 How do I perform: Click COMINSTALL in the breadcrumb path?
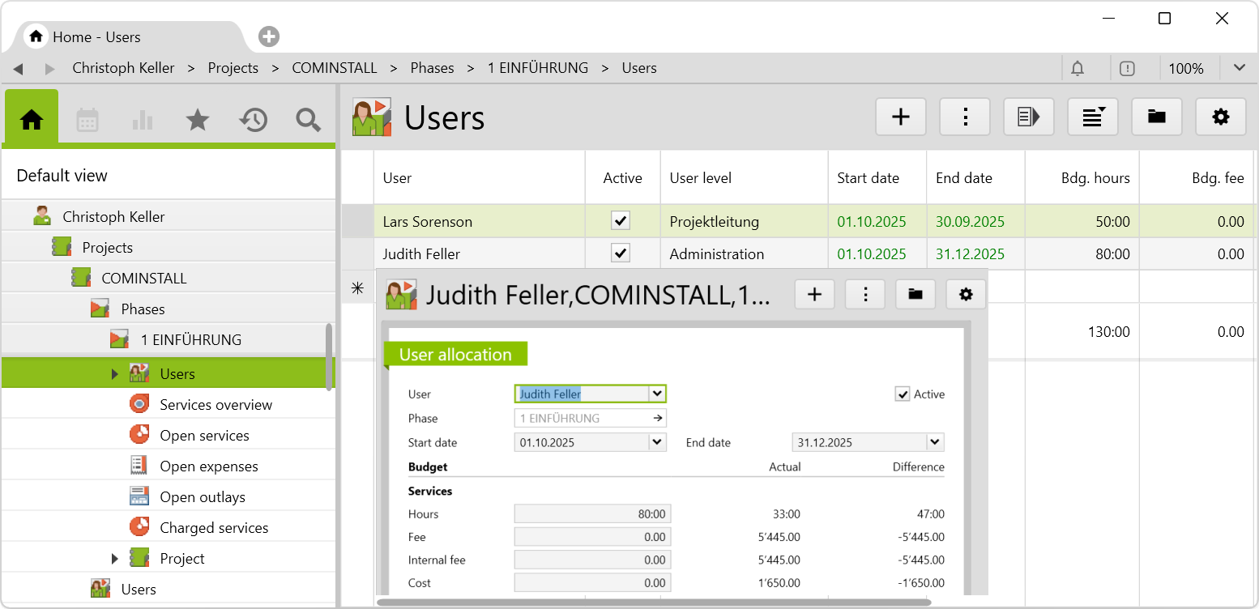(335, 68)
